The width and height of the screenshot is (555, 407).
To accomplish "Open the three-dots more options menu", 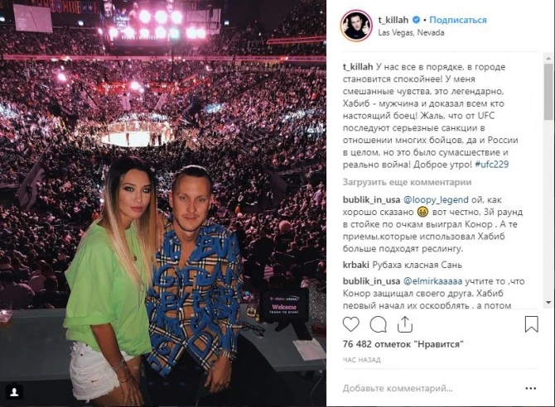I will click(531, 388).
